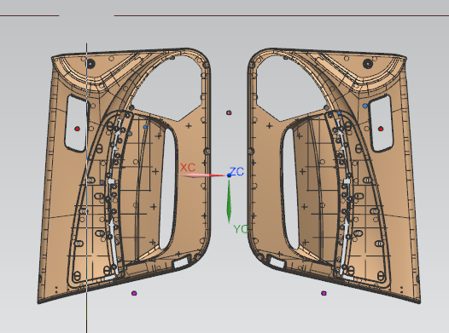
Task: Click the YC axis label
Action: [241, 229]
